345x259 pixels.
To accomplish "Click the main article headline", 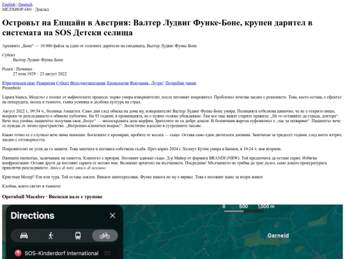I will tap(157, 27).
